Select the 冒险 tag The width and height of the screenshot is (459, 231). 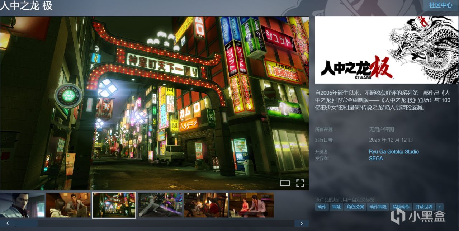[x=336, y=207]
